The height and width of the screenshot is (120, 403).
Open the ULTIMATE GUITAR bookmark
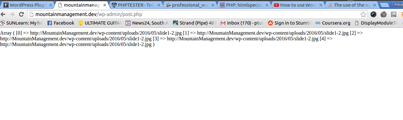[x=100, y=23]
